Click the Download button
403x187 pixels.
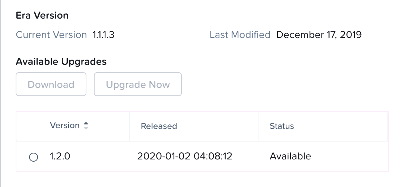(51, 84)
